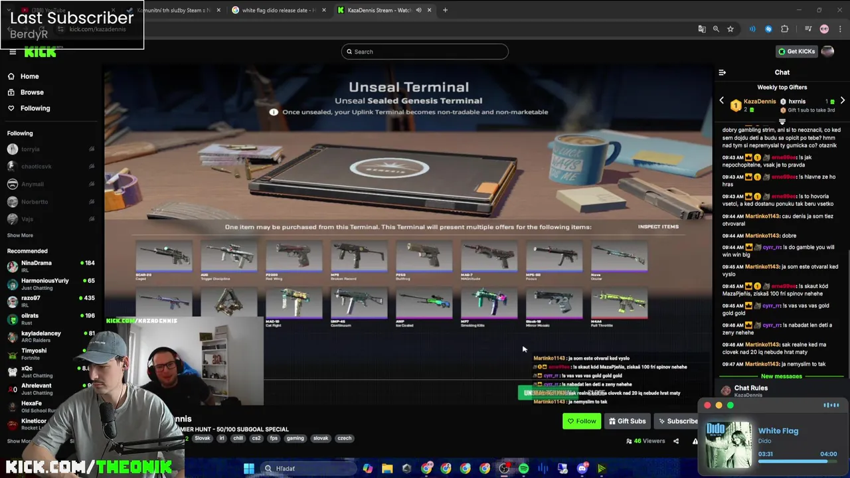The image size is (850, 478).
Task: Select SCAR-20 Caged item
Action: pos(163,260)
